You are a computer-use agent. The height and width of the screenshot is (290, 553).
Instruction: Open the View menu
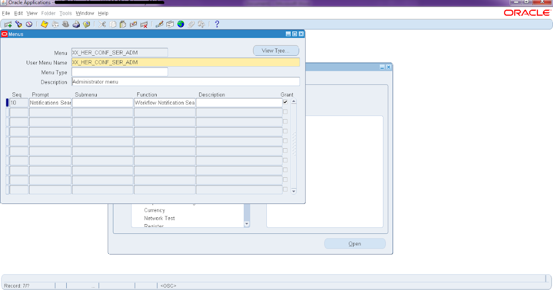point(32,13)
